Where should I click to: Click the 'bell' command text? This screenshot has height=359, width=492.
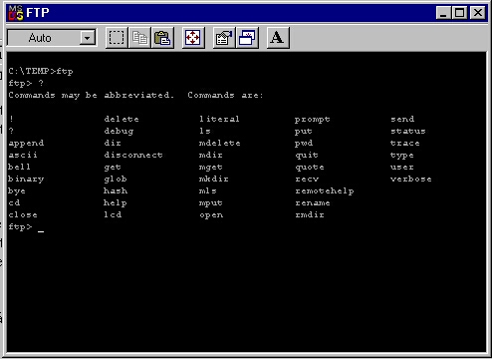click(x=19, y=167)
